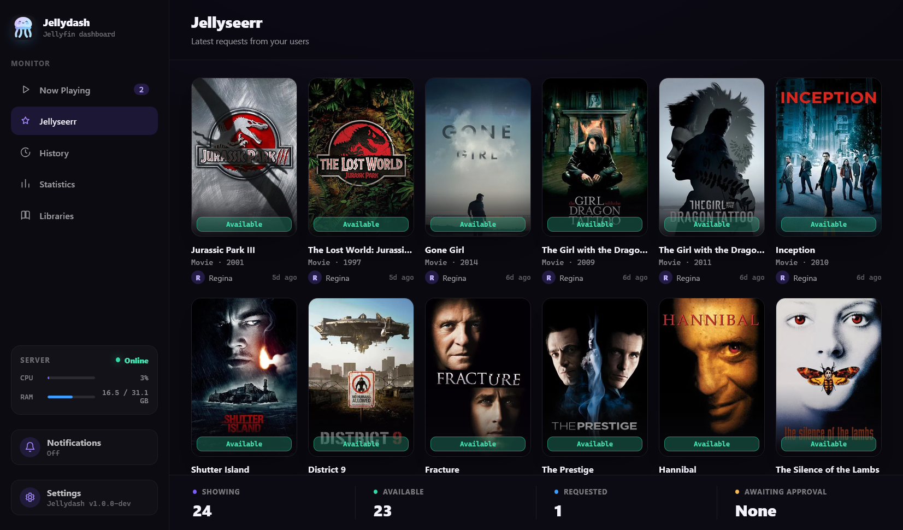Click Regina avatar under Jurassic Park III
Image resolution: width=903 pixels, height=530 pixels.
click(x=198, y=278)
